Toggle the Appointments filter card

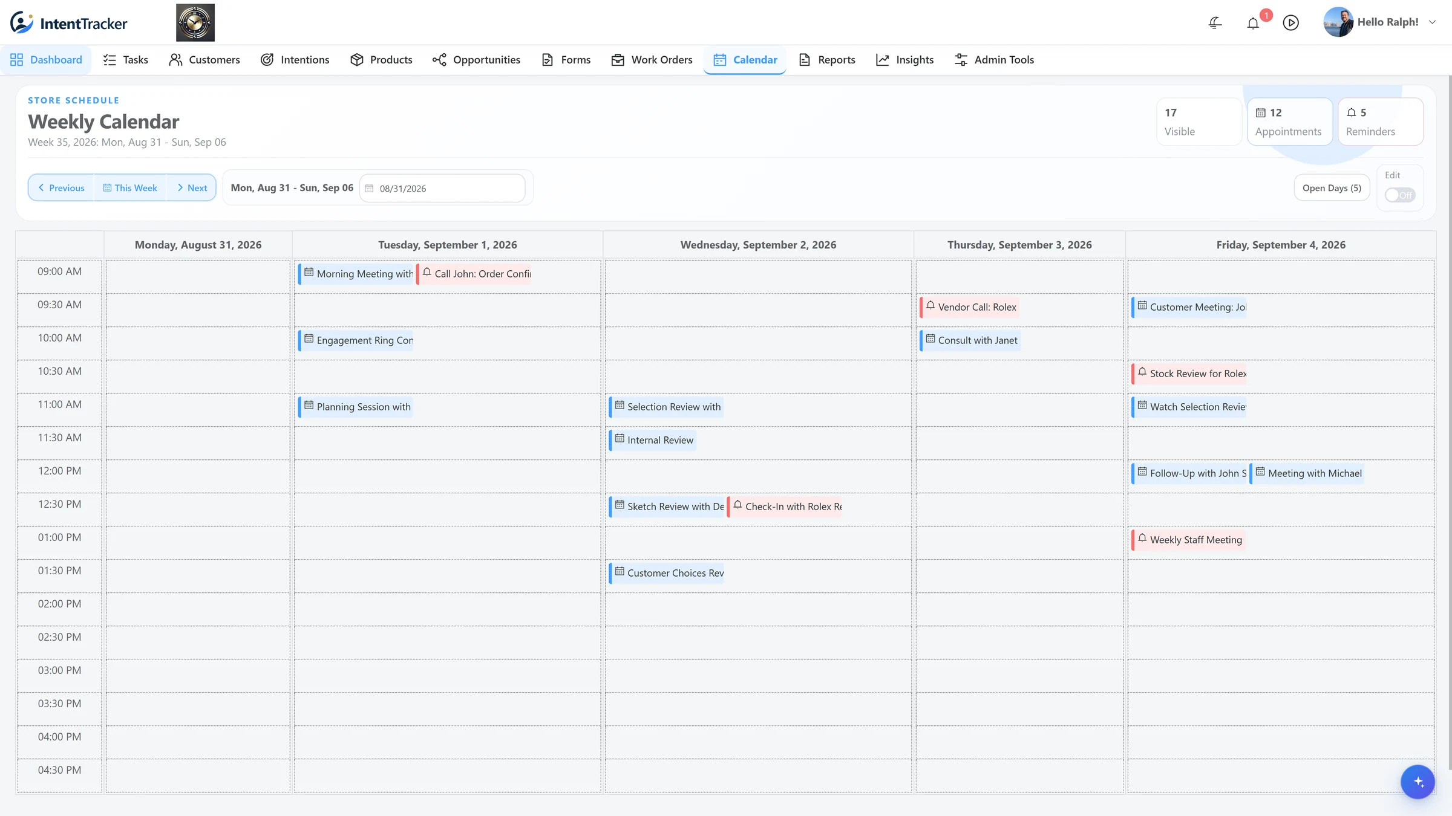[x=1290, y=121]
